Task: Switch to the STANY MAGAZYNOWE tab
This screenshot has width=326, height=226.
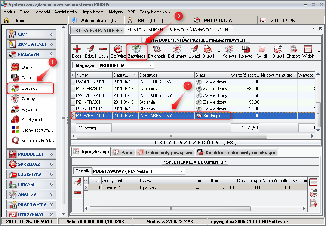Action: tap(97, 30)
